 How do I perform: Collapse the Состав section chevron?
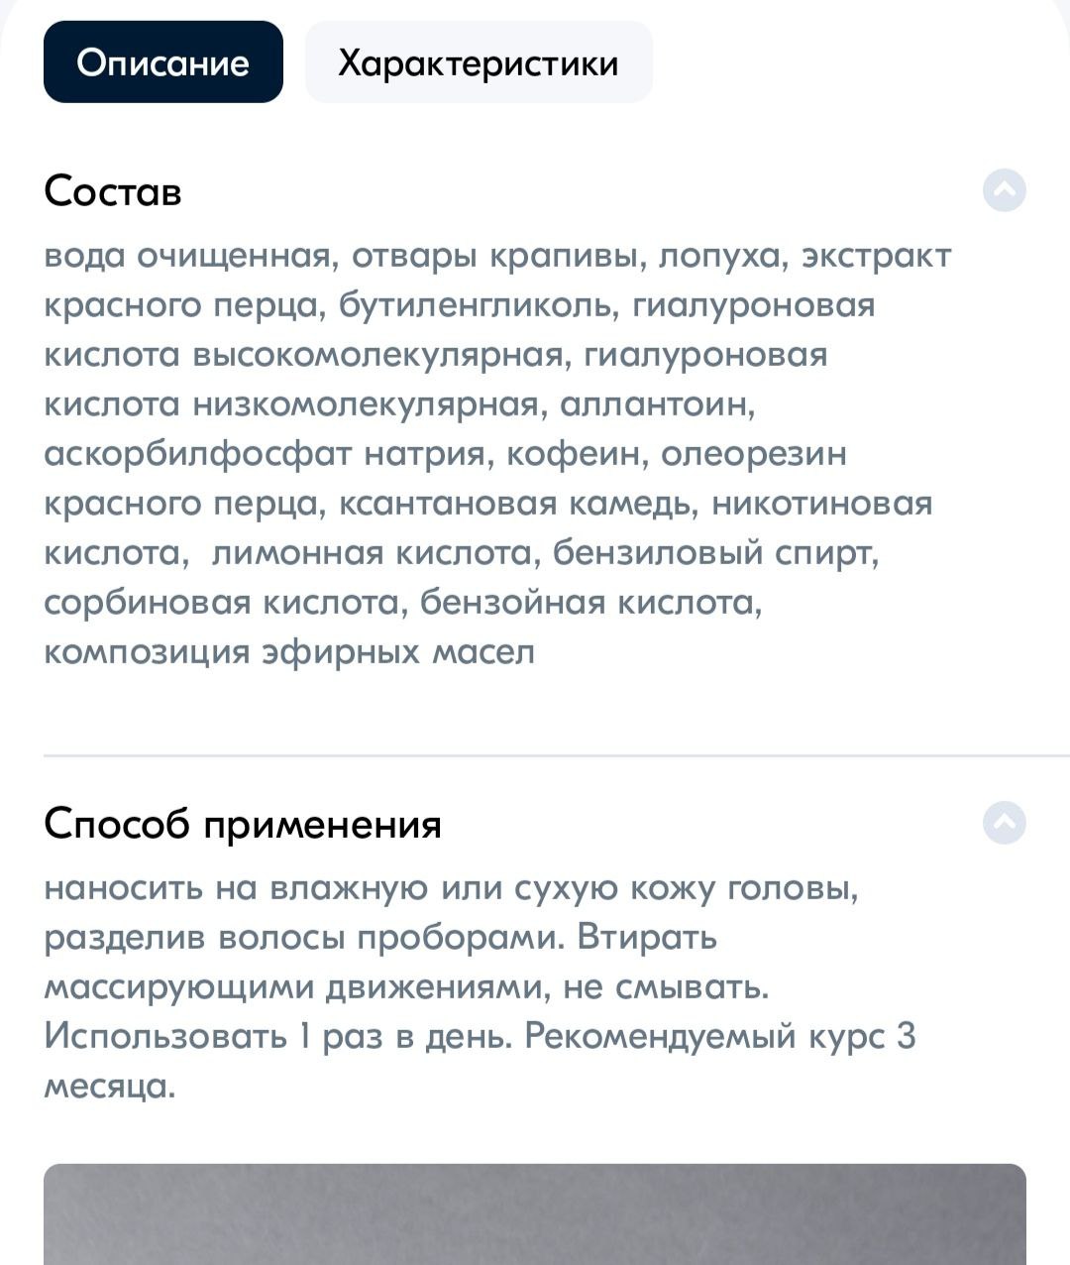pos(1004,190)
